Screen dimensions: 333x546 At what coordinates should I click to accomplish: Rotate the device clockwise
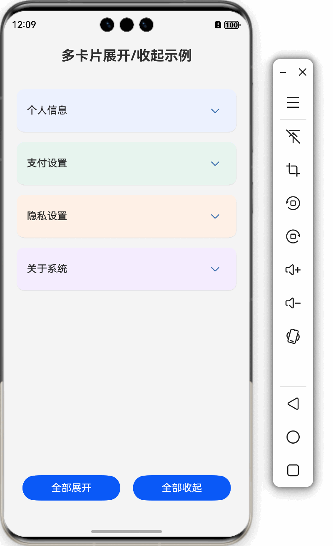293,236
